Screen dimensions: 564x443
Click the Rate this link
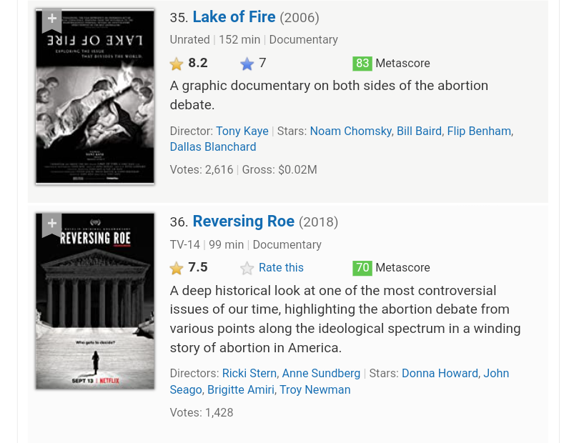(x=281, y=268)
